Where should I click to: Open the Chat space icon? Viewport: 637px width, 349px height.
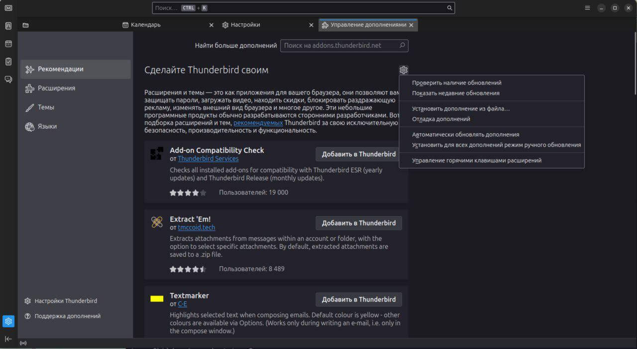(8, 79)
